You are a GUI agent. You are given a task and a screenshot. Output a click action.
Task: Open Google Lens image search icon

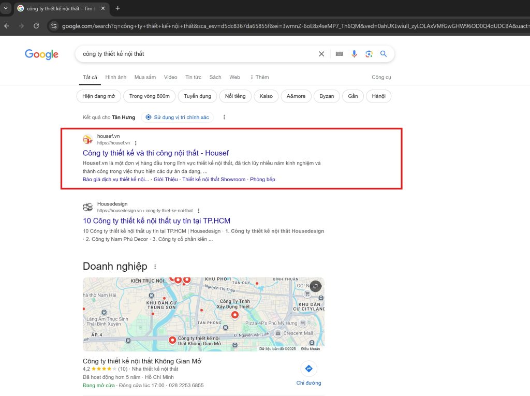(x=369, y=54)
